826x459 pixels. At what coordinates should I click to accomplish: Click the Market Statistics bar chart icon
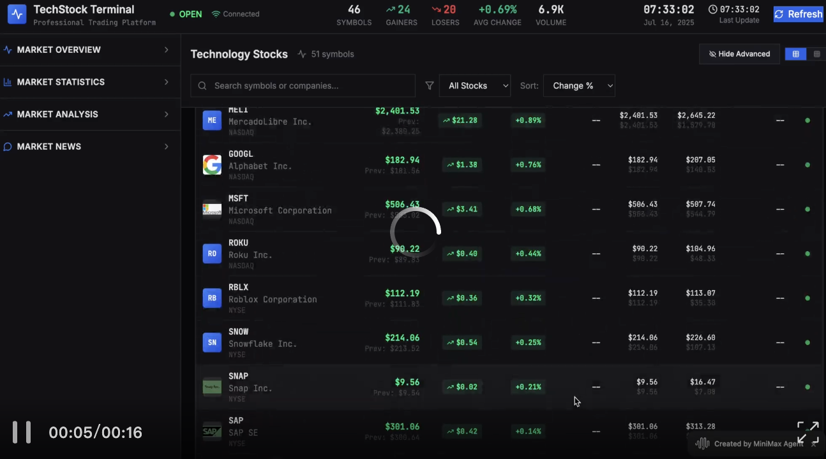[x=8, y=82]
